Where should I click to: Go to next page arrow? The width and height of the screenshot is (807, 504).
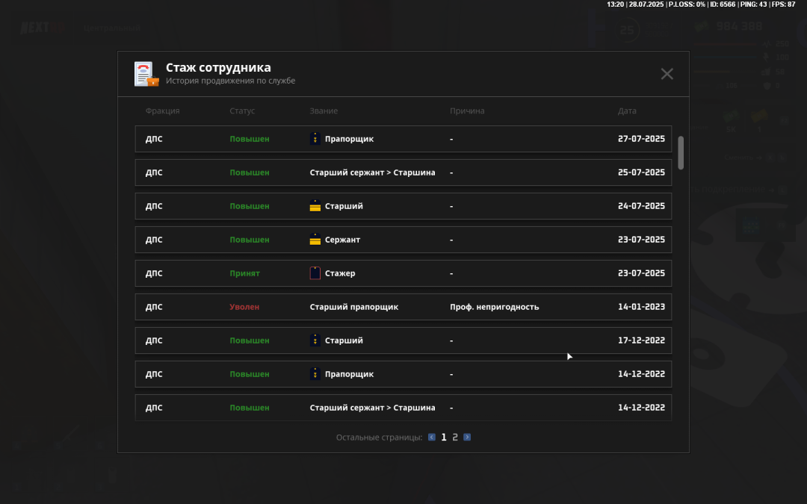pyautogui.click(x=467, y=437)
